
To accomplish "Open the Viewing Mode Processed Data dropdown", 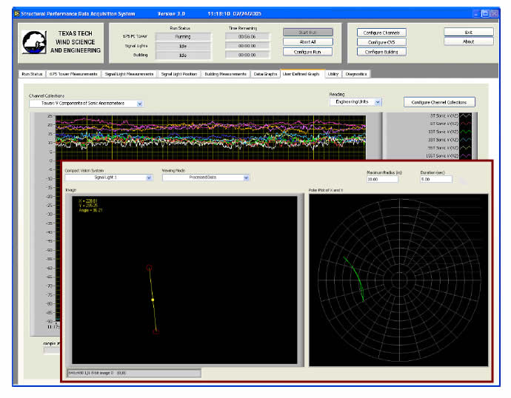I will [246, 178].
